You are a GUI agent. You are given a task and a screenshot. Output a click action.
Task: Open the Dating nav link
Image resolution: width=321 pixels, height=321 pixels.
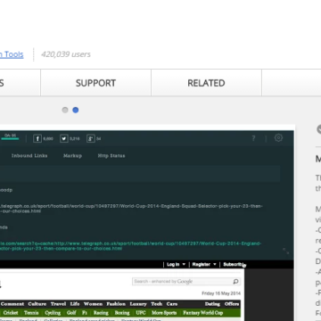(212, 304)
